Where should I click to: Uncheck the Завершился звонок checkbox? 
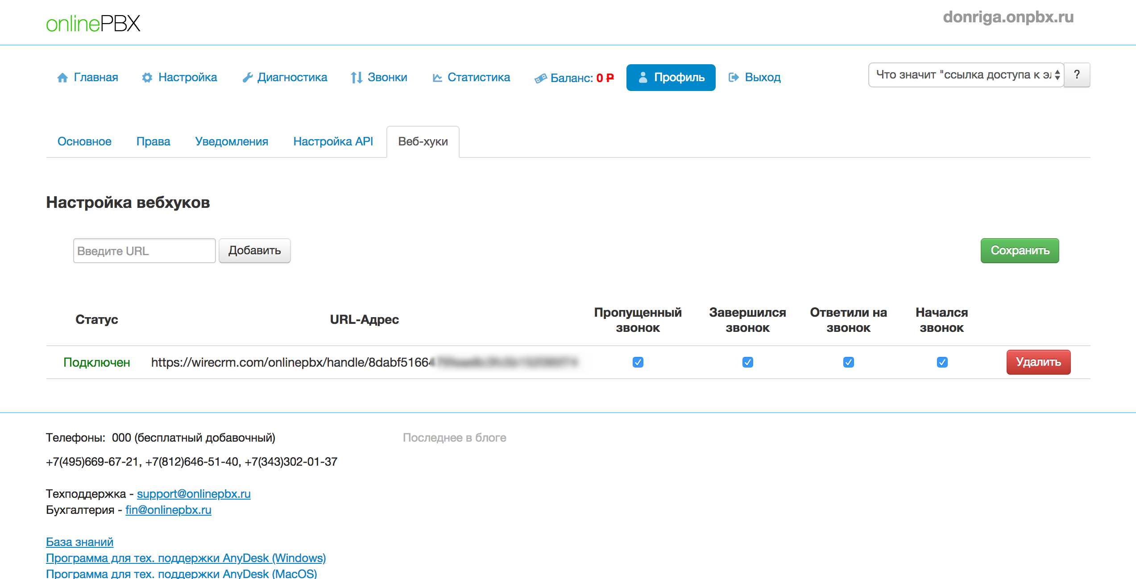click(747, 362)
